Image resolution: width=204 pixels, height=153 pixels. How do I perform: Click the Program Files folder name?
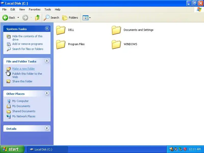[x=76, y=44]
